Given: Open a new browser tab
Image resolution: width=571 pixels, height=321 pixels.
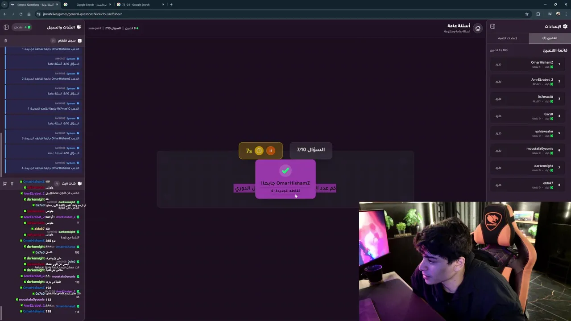Looking at the screenshot, I should [x=171, y=4].
